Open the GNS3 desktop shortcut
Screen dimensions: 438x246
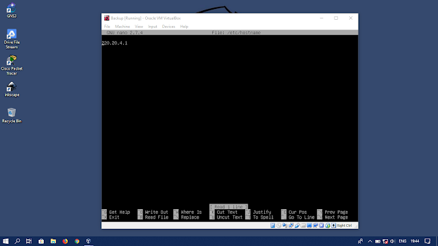pyautogui.click(x=12, y=10)
